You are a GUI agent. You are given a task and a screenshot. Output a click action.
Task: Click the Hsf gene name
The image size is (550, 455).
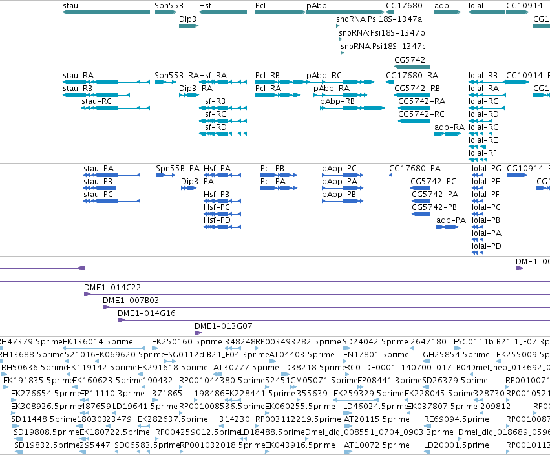(x=205, y=6)
